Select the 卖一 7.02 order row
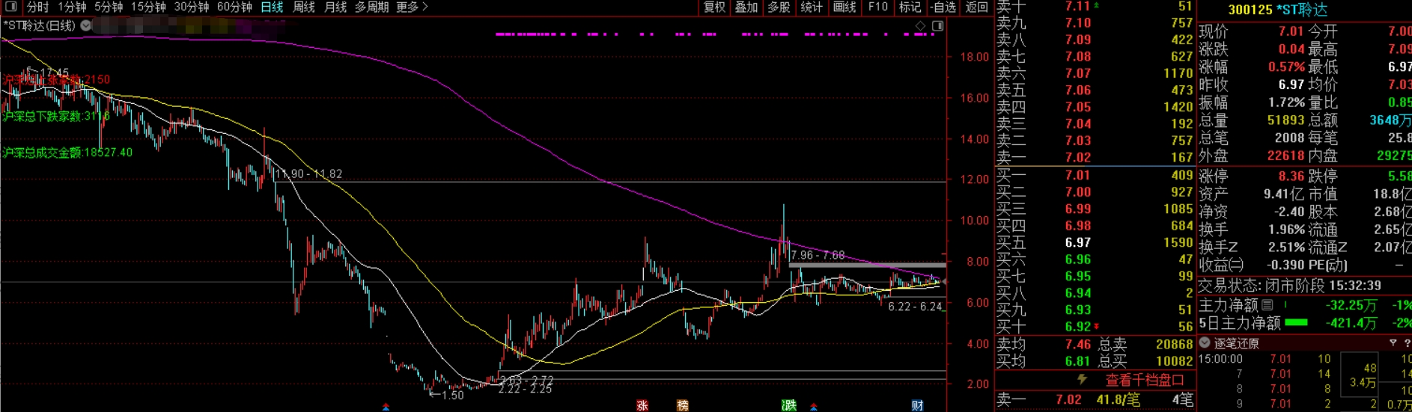The height and width of the screenshot is (412, 1412). click(x=1095, y=157)
